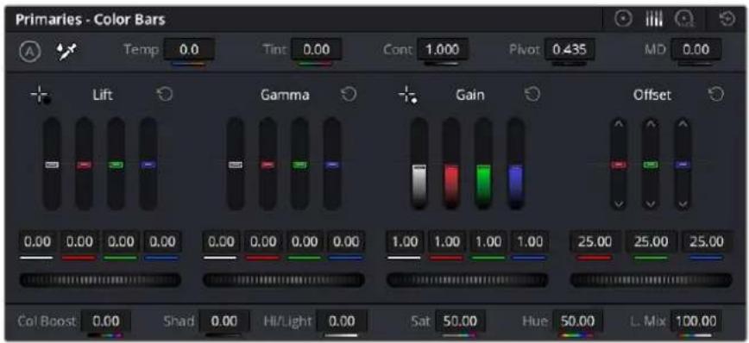Click the Sat value 50.00
The height and width of the screenshot is (343, 749).
[460, 321]
